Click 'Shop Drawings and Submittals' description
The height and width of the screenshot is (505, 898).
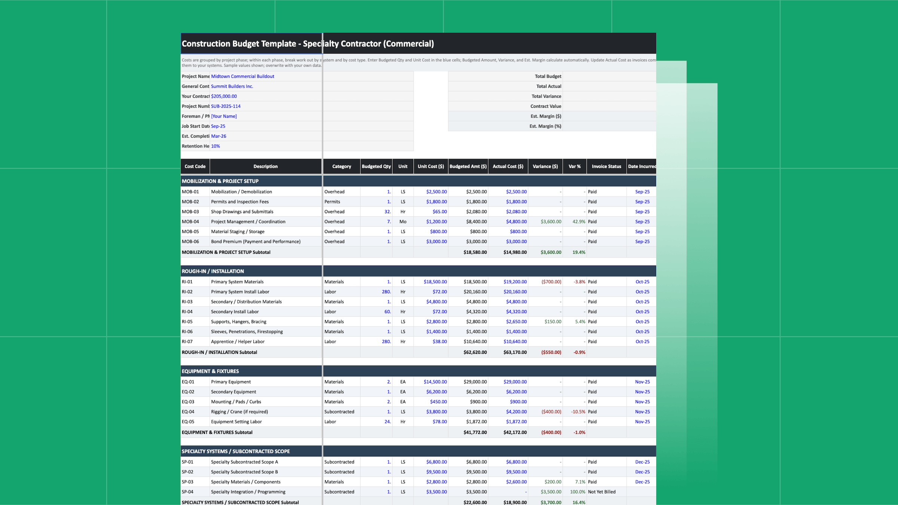point(242,212)
